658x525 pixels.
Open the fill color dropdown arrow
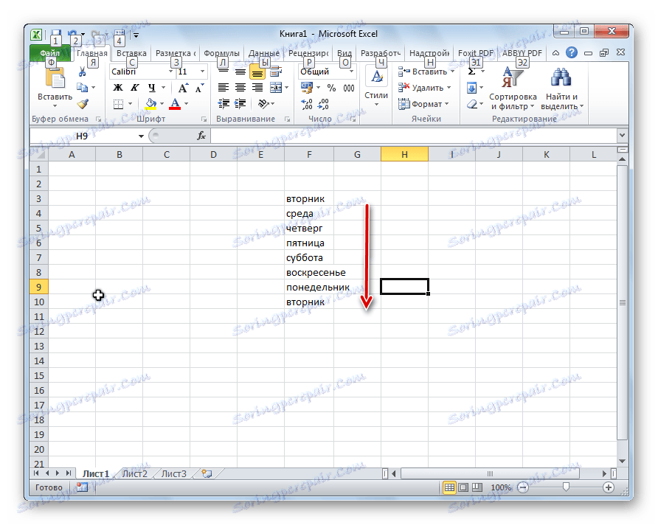point(161,103)
